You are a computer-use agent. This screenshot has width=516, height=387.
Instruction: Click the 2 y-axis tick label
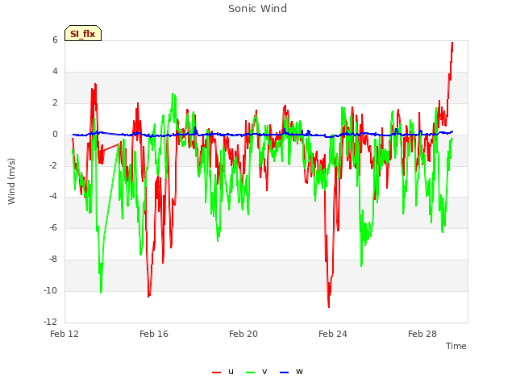click(x=55, y=102)
